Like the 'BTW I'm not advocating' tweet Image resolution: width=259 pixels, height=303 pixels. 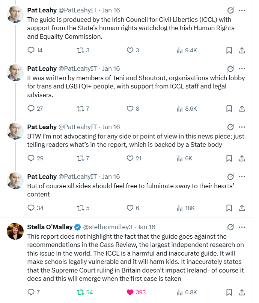click(130, 158)
